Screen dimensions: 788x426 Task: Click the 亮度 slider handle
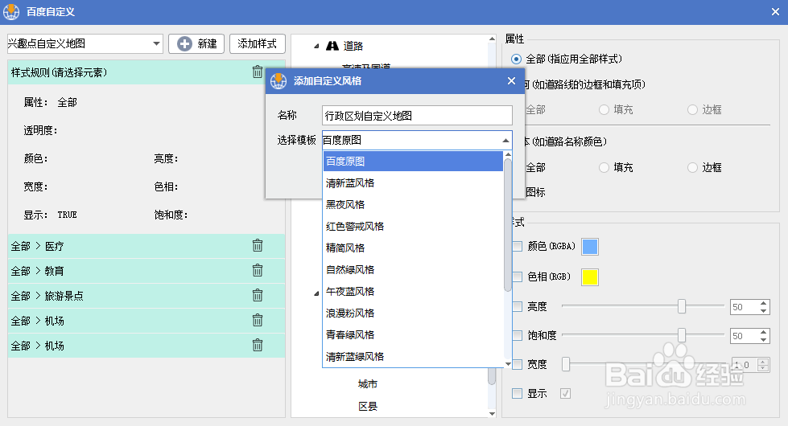pyautogui.click(x=682, y=306)
